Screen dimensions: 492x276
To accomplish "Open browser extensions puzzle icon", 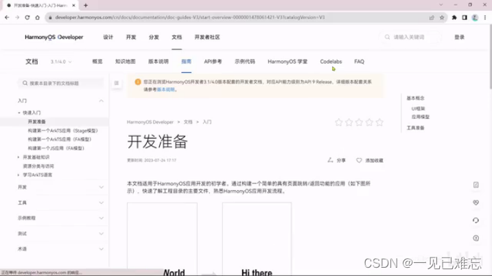I will click(454, 18).
